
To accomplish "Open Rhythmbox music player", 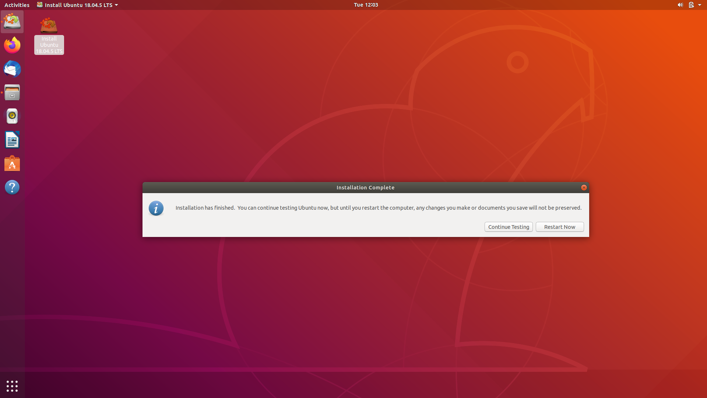I will click(12, 116).
